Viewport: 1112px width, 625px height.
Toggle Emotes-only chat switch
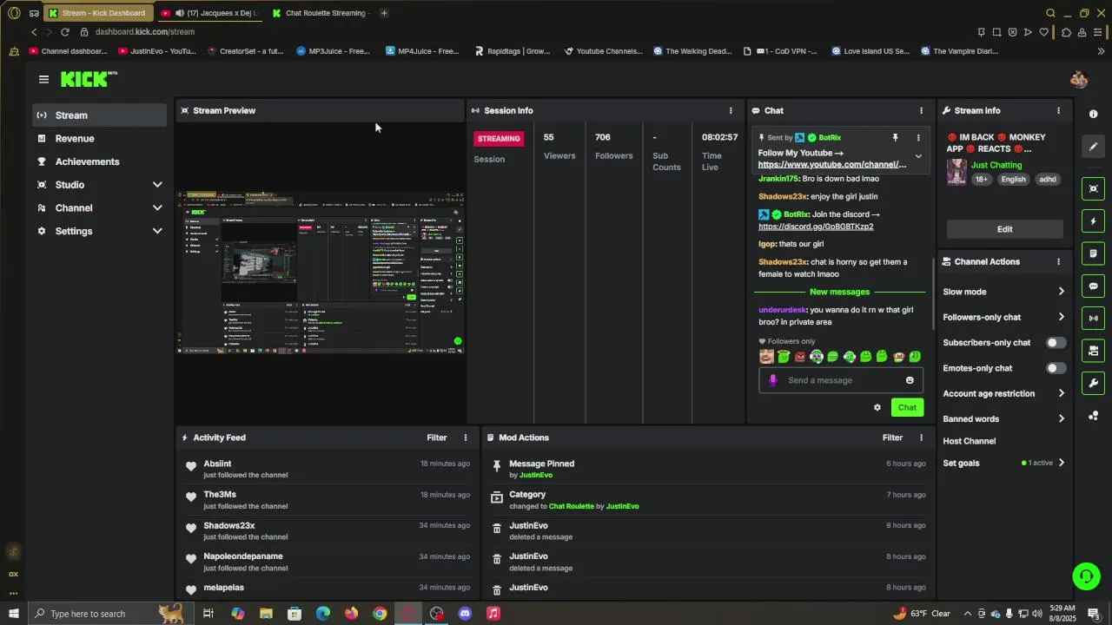(1056, 368)
